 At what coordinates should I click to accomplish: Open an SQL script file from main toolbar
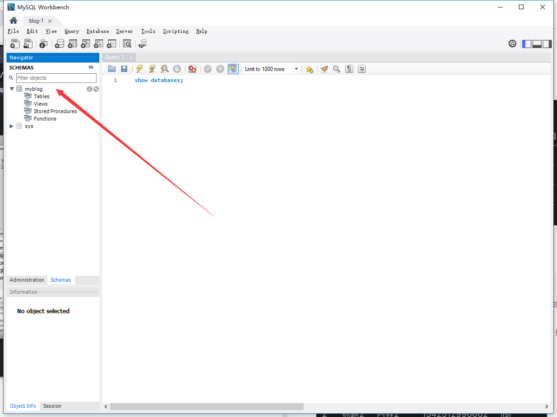point(28,44)
